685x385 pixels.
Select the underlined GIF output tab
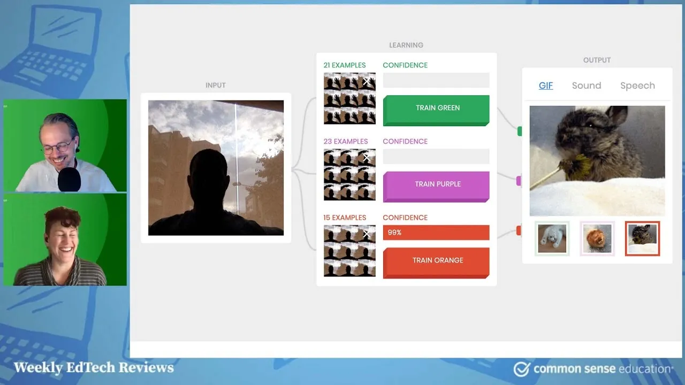546,85
